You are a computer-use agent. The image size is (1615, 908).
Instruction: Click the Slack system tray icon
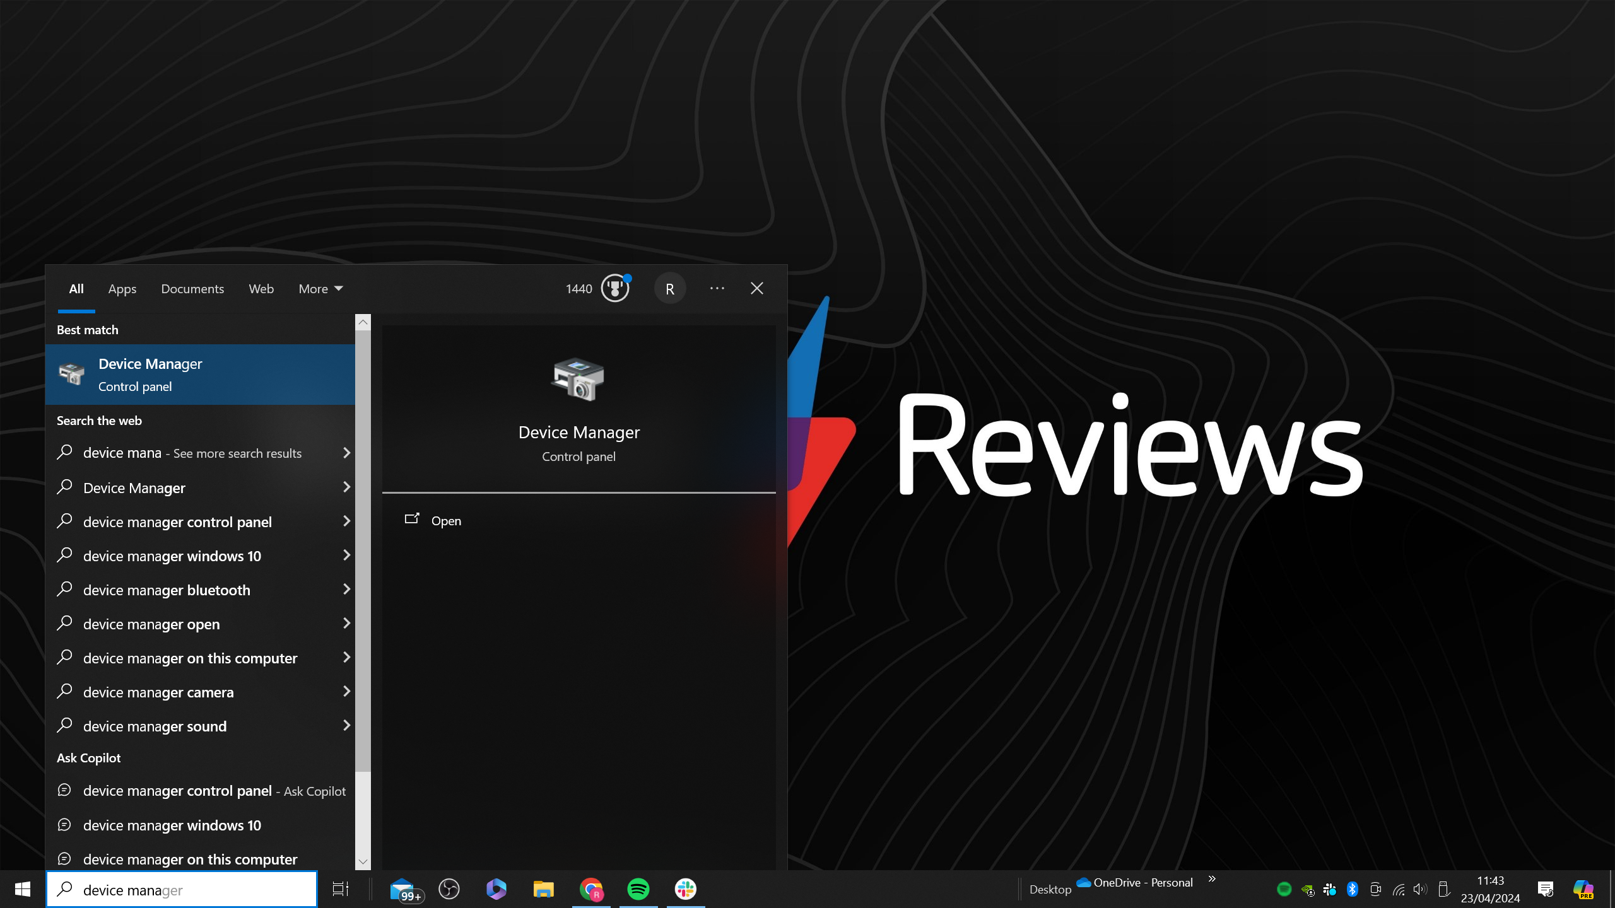point(1330,890)
